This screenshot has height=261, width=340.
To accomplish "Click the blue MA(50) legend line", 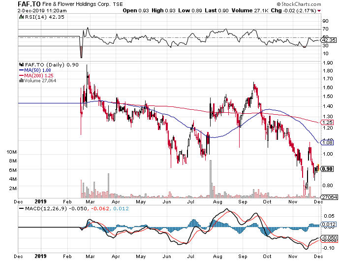I will 21,70.
